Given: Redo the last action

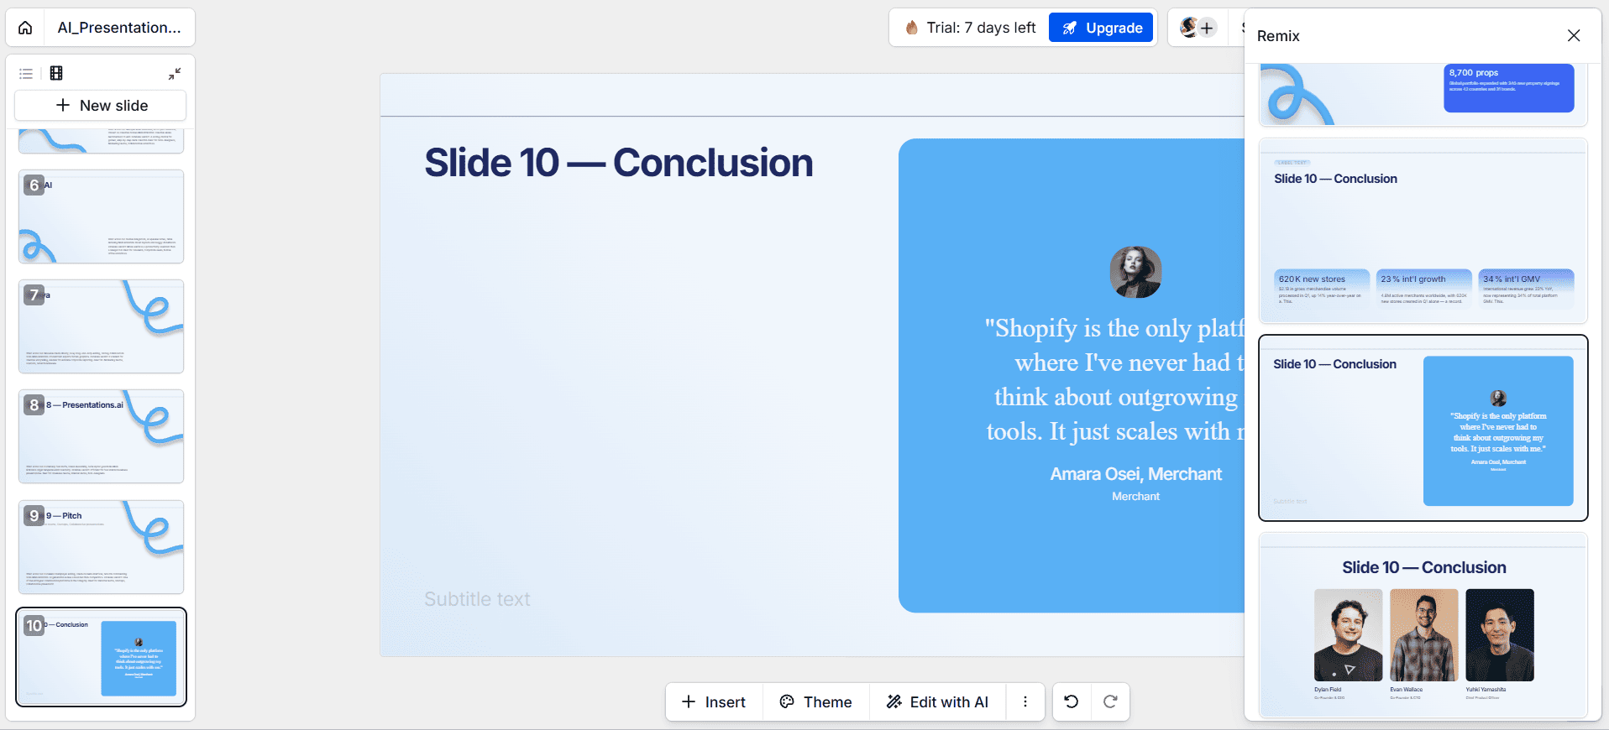Looking at the screenshot, I should [x=1110, y=702].
